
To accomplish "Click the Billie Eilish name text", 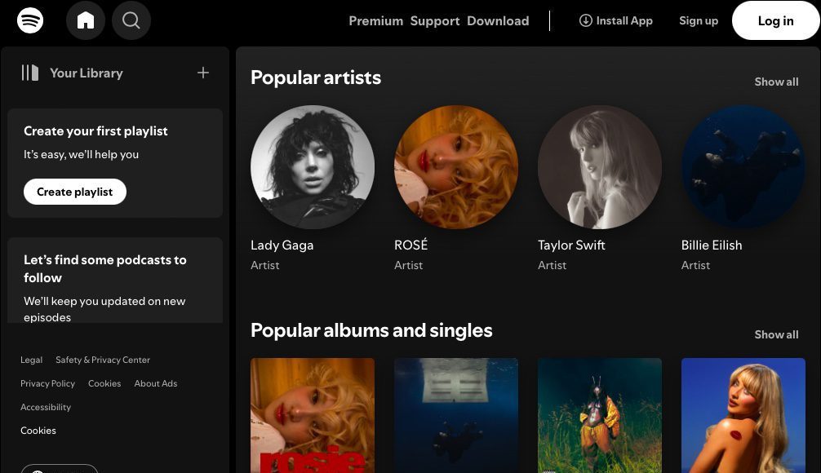I will pyautogui.click(x=712, y=245).
